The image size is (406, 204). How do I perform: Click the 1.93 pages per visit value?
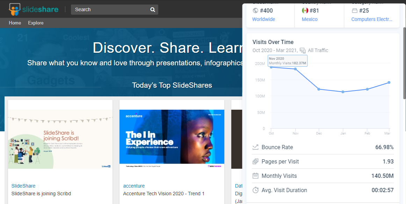tap(388, 161)
